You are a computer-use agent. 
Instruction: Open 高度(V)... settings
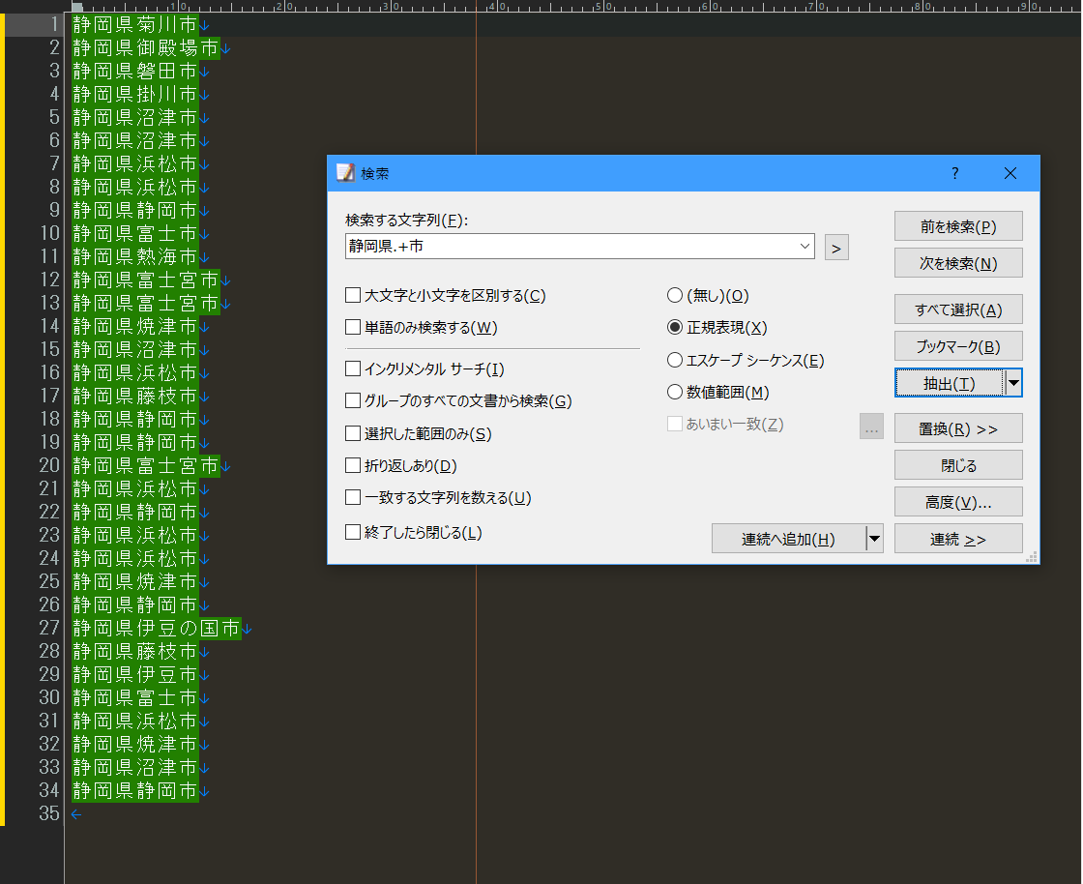[x=958, y=502]
